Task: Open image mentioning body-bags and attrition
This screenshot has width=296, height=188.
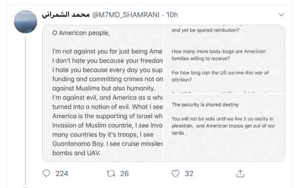Action: (224, 59)
